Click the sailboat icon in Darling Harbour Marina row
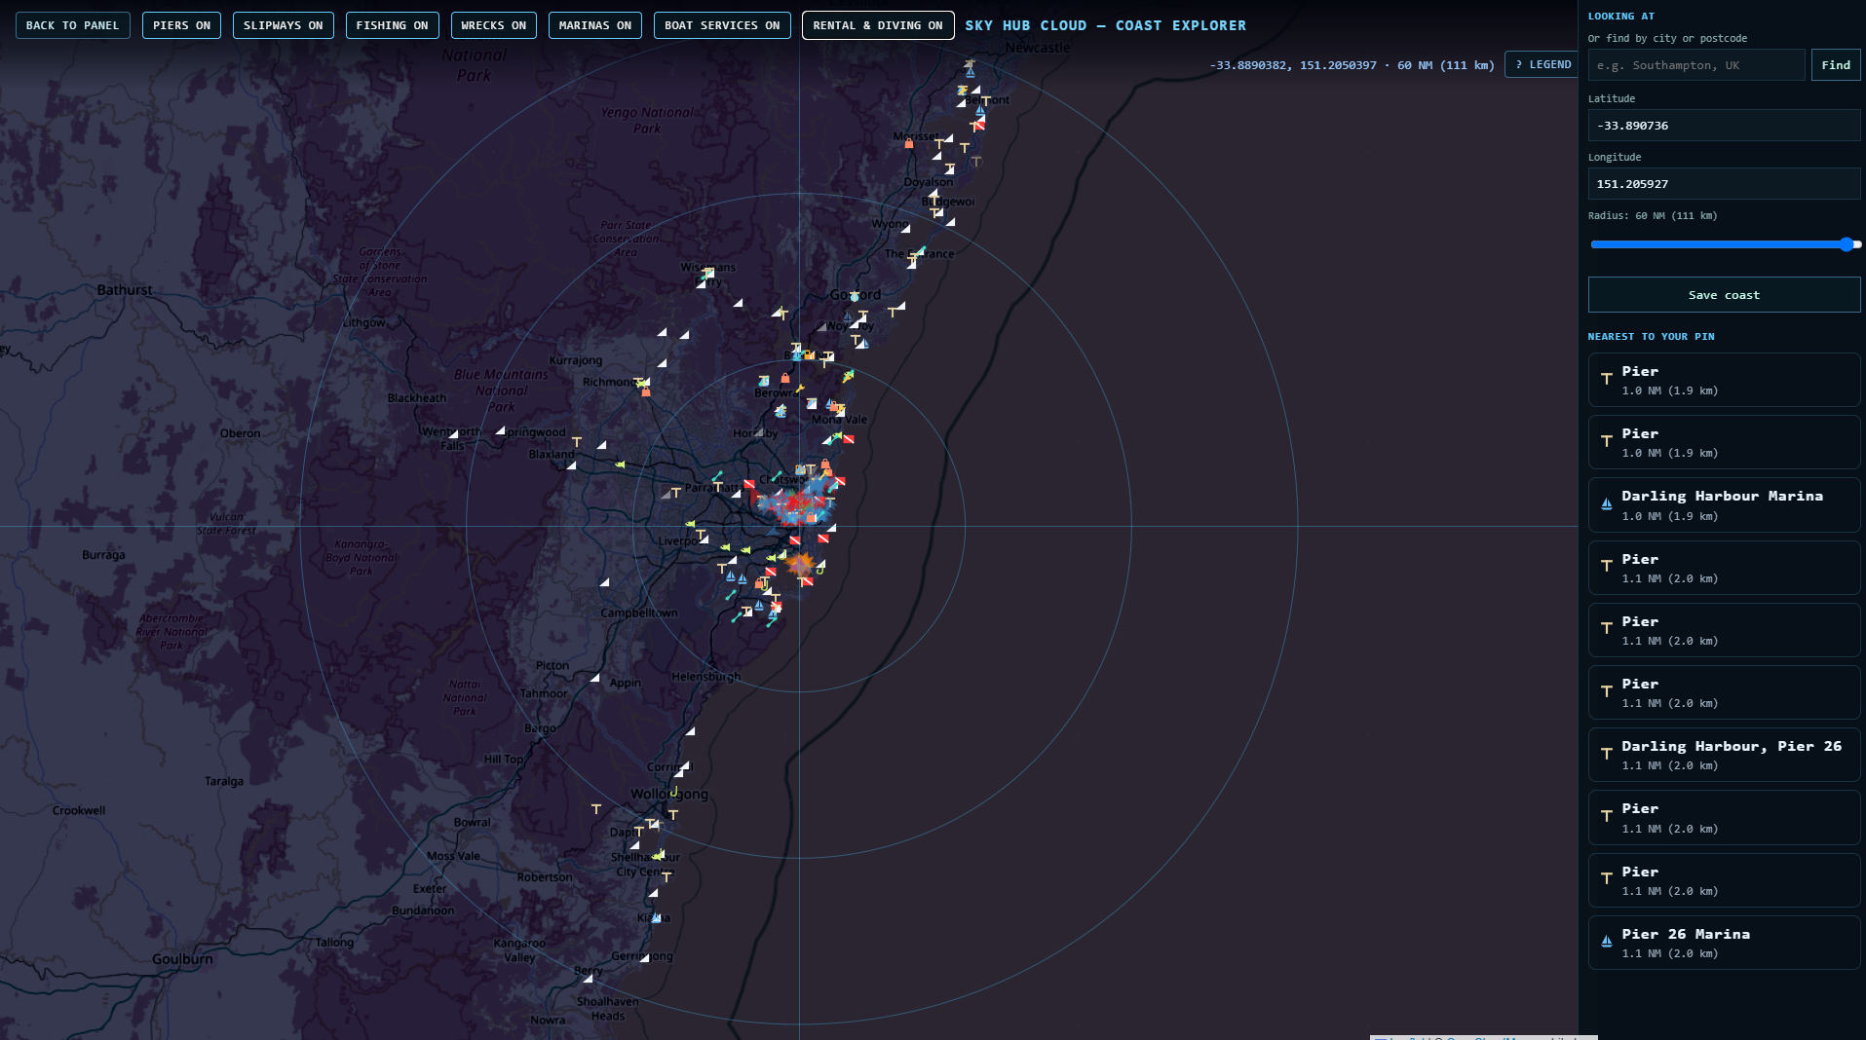Screen dimensions: 1866x1040 point(1607,504)
